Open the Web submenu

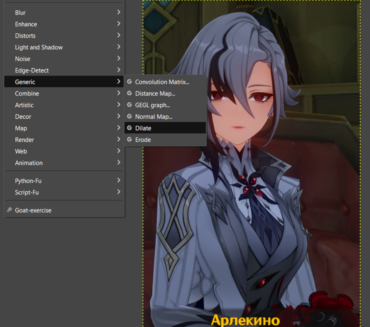point(64,151)
